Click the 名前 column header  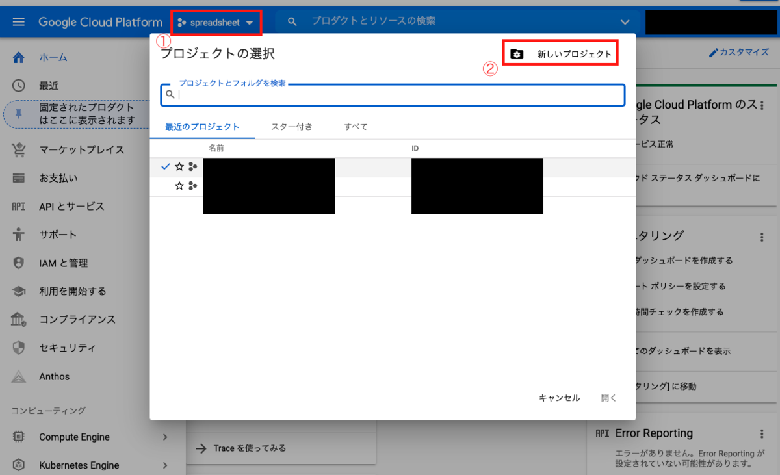pos(216,149)
